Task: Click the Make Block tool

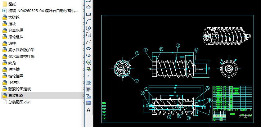Action: pyautogui.click(x=88, y=69)
